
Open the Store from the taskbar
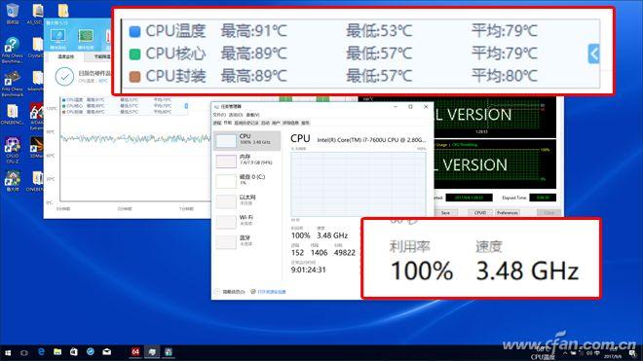[x=74, y=352]
